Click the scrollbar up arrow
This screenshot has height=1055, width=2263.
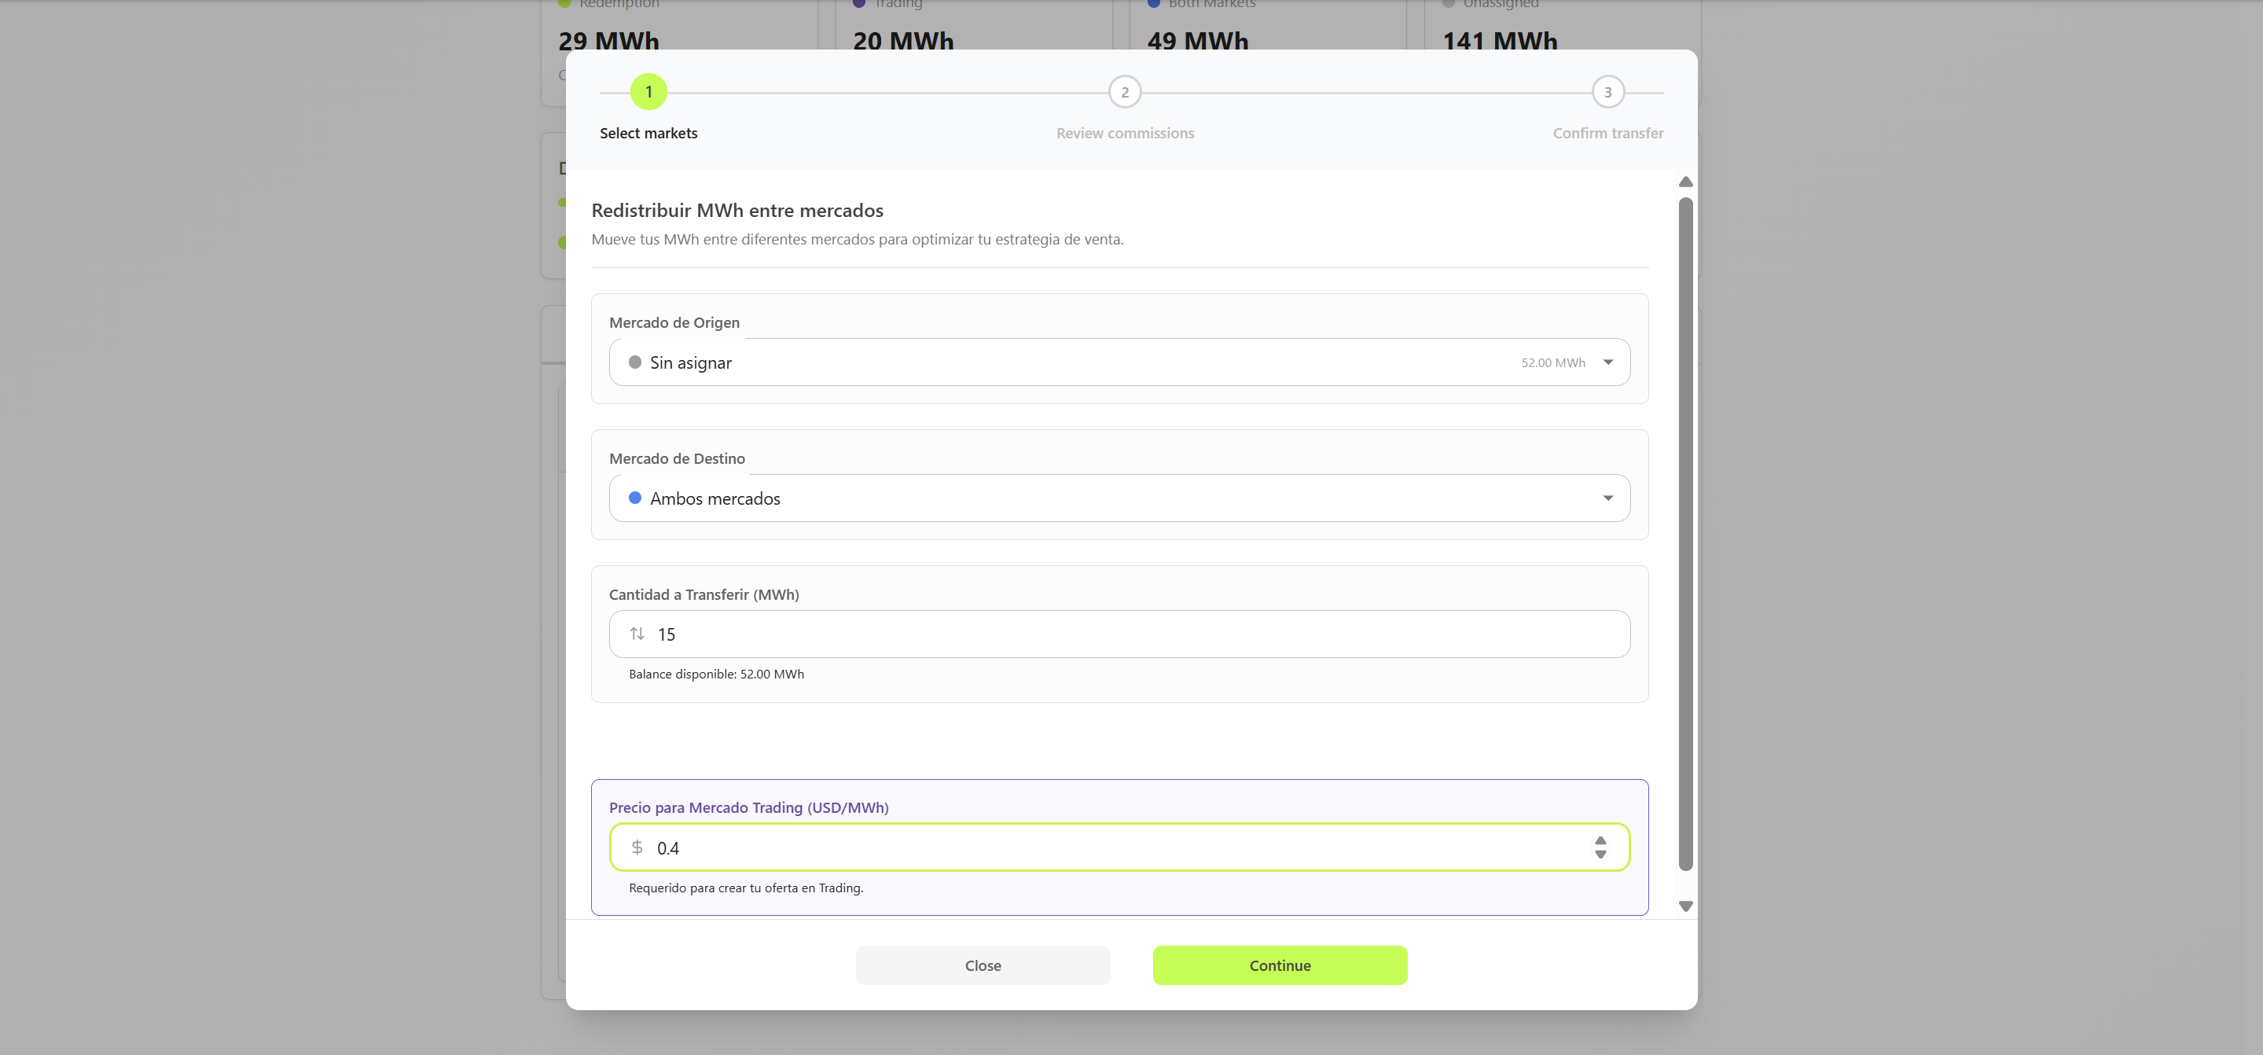(1685, 182)
